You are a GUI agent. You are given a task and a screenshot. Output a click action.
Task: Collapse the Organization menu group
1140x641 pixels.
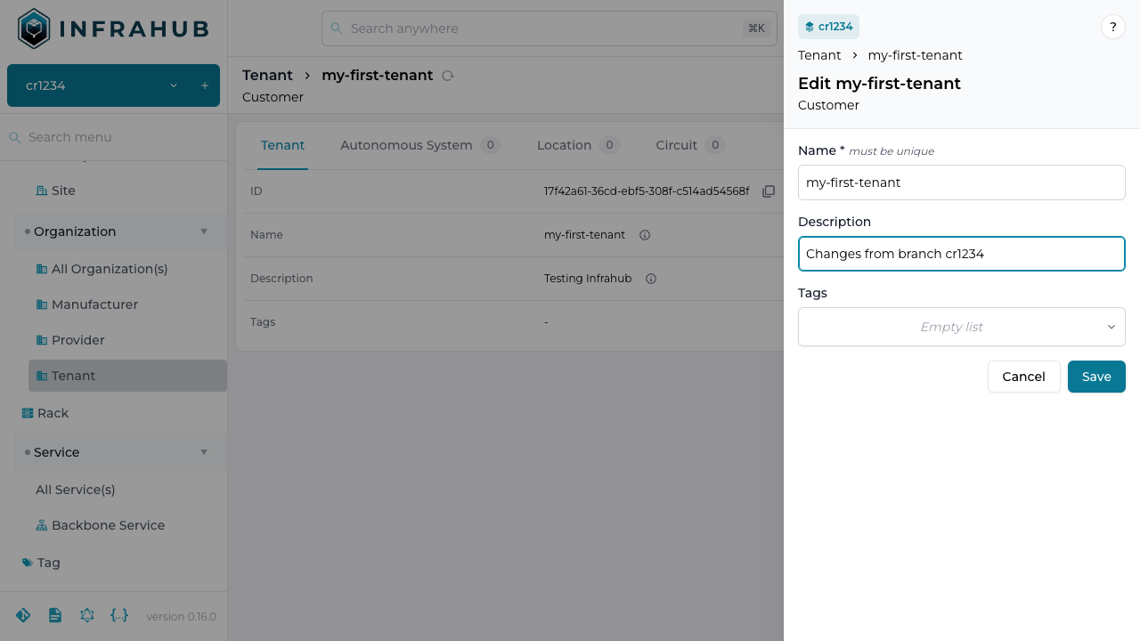[x=120, y=231]
